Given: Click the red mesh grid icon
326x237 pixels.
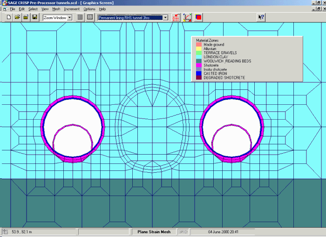Looking at the screenshot, I should 176,18.
